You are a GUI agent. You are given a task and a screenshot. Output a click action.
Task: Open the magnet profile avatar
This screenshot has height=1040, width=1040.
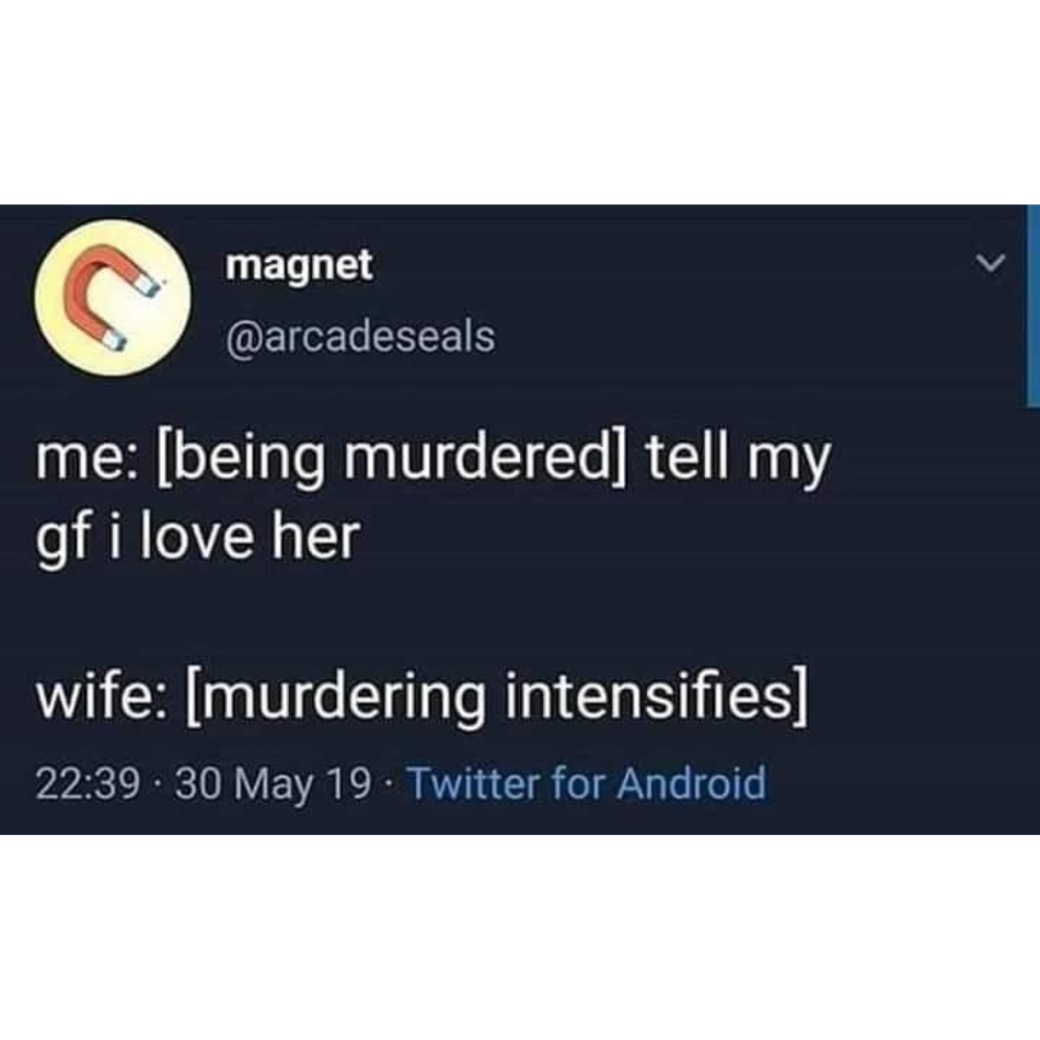(113, 298)
